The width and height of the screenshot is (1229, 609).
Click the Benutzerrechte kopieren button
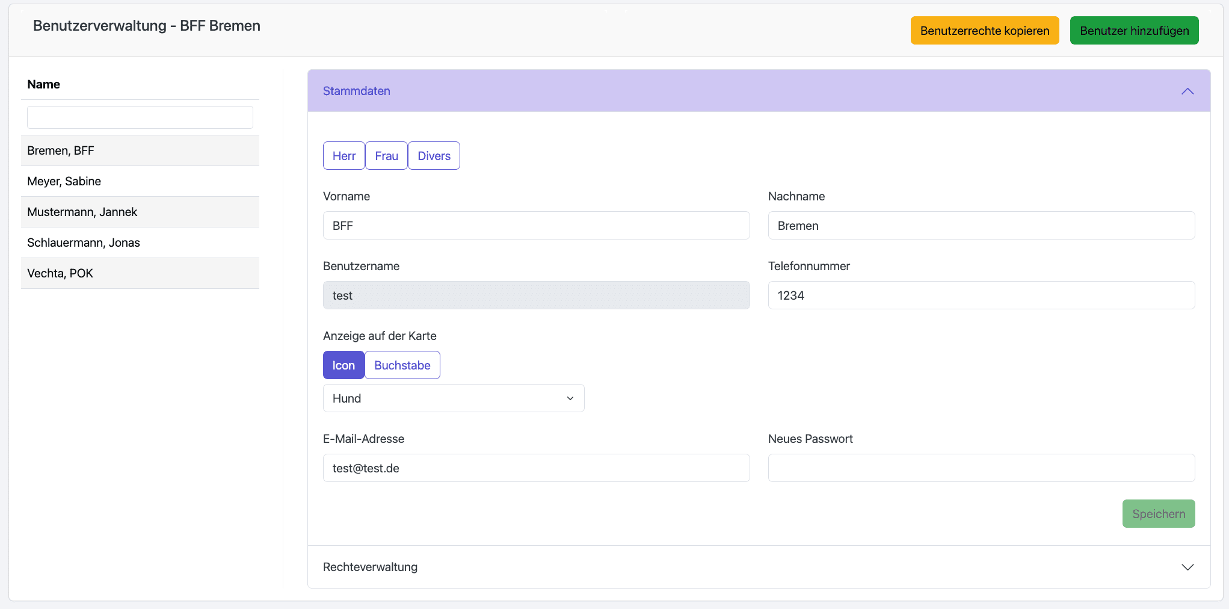pyautogui.click(x=984, y=31)
